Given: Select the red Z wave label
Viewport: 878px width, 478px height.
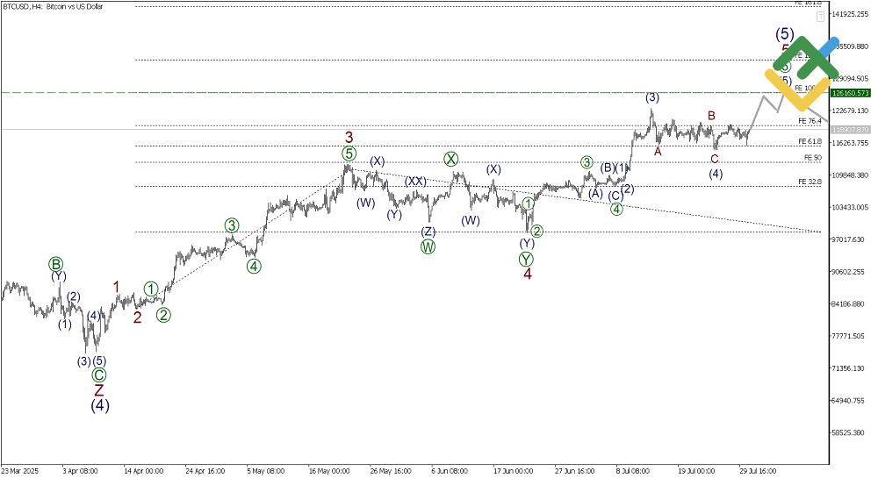Looking at the screenshot, I should 99,389.
